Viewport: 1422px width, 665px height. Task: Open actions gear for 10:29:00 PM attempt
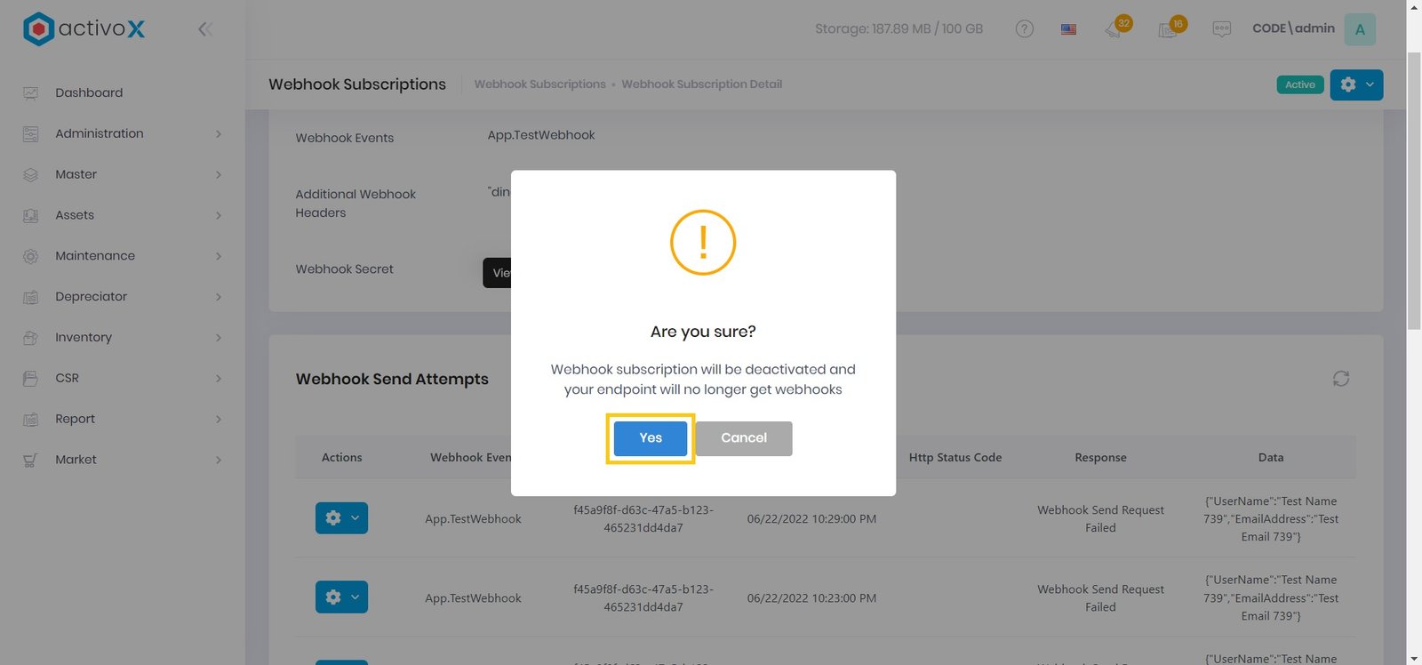point(341,518)
